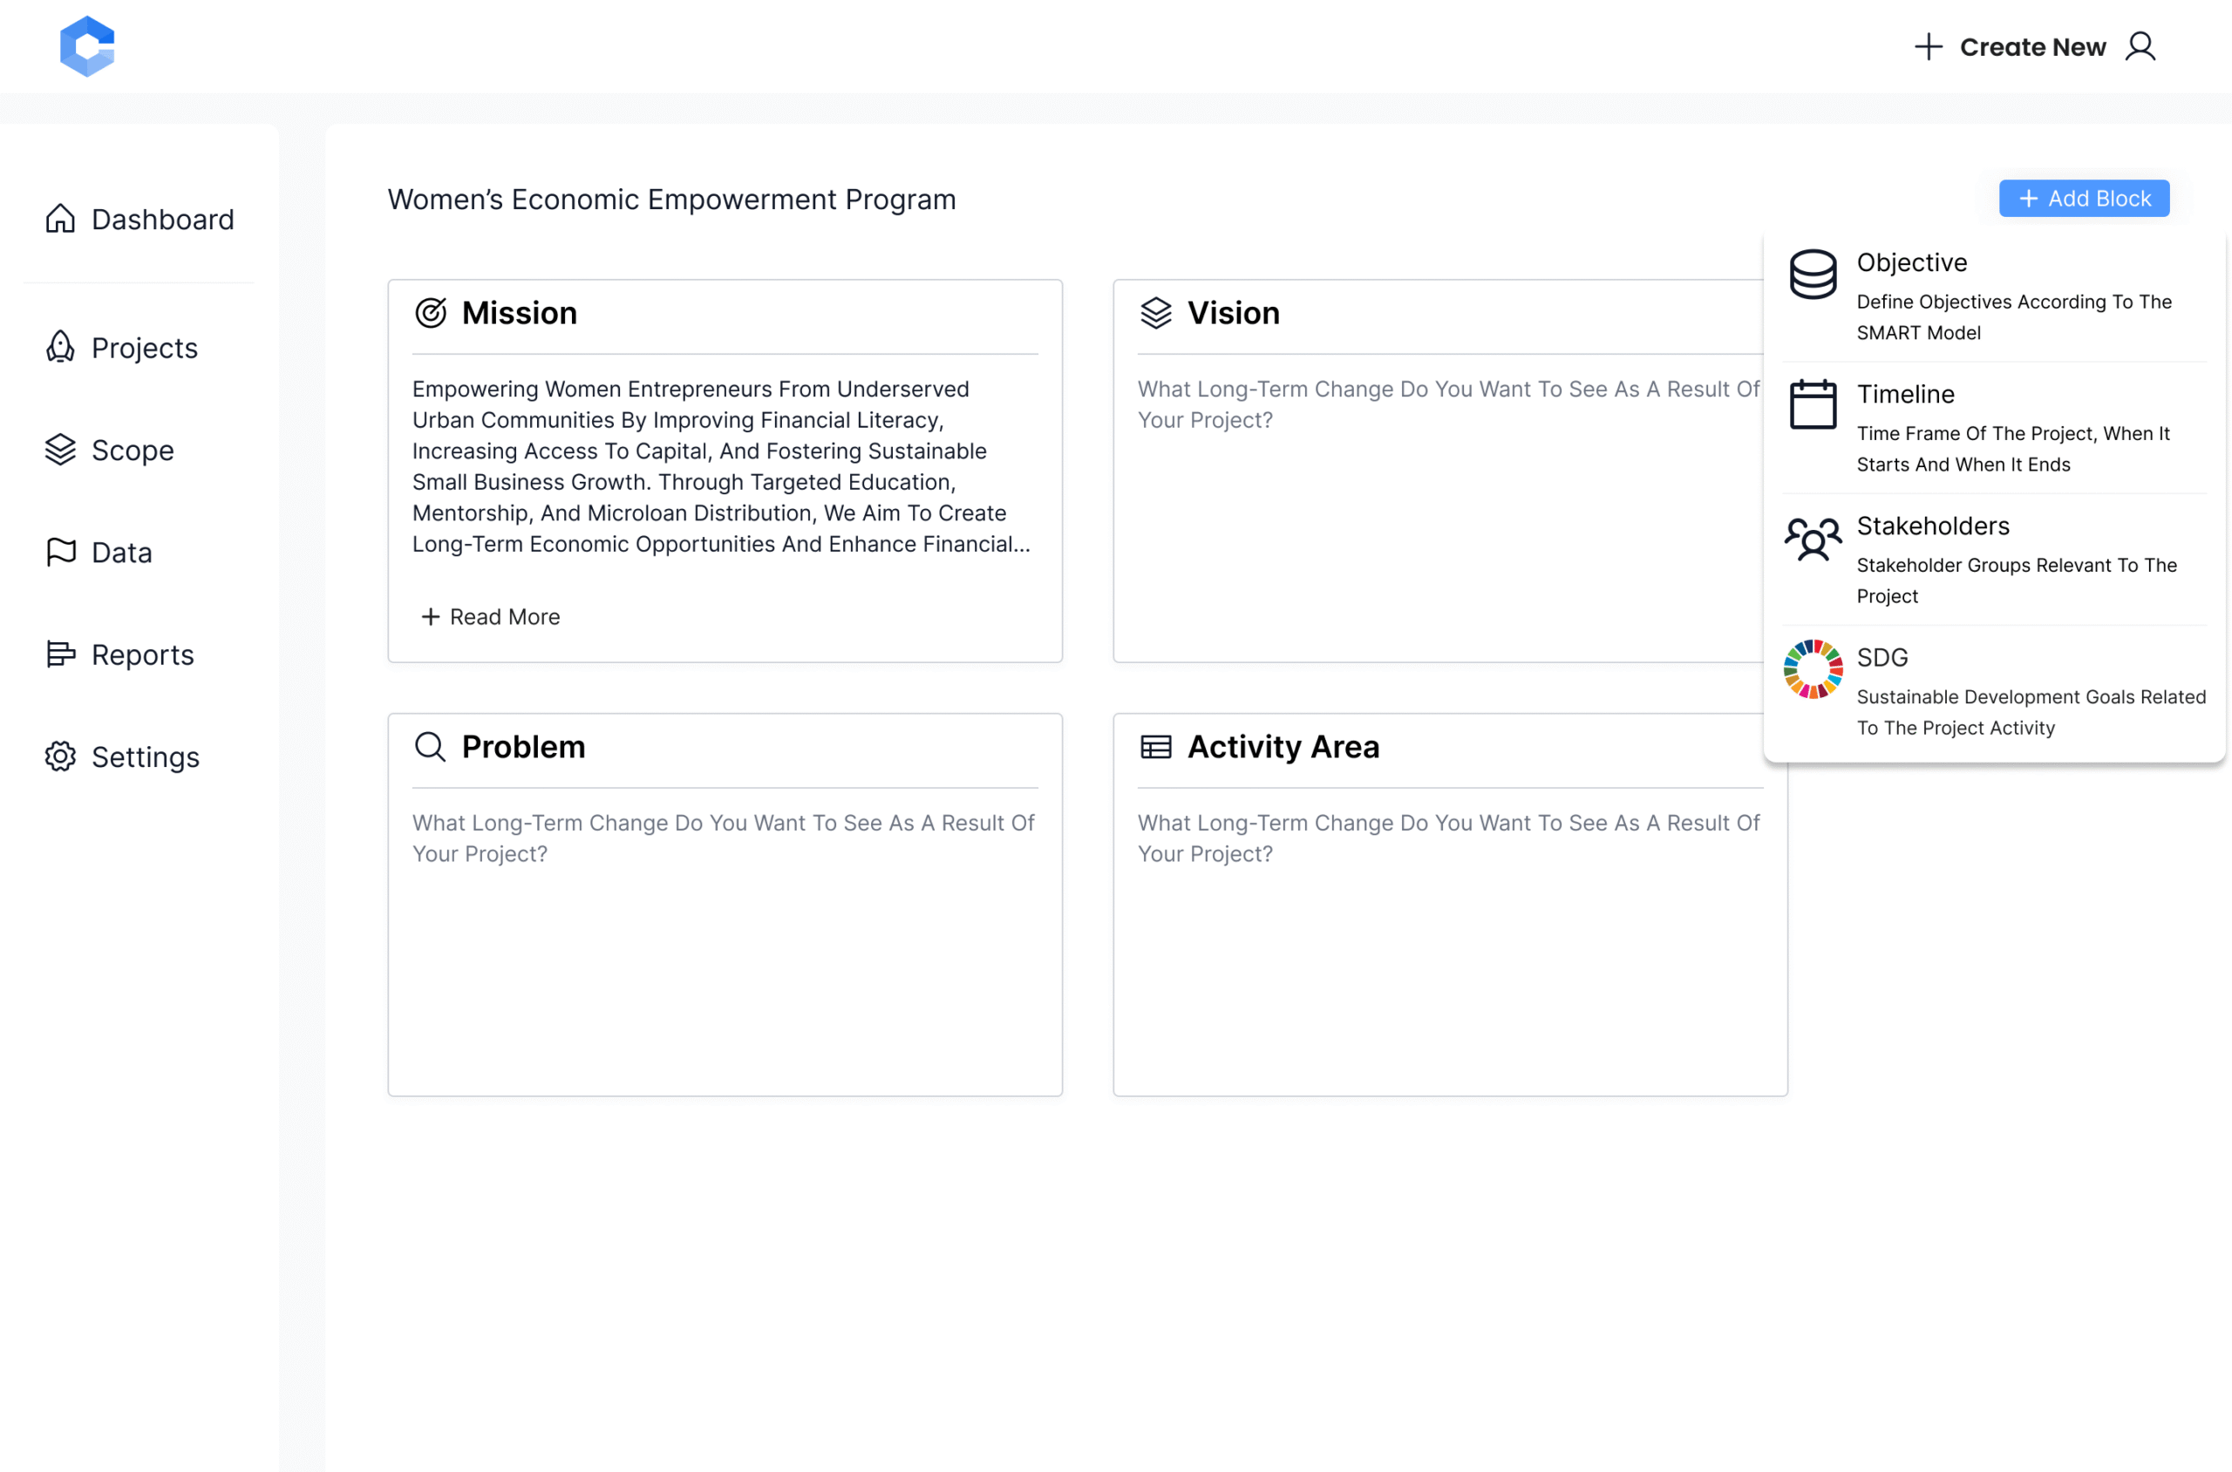This screenshot has width=2232, height=1472.
Task: Click the blue hexagon app logo
Action: (x=87, y=46)
